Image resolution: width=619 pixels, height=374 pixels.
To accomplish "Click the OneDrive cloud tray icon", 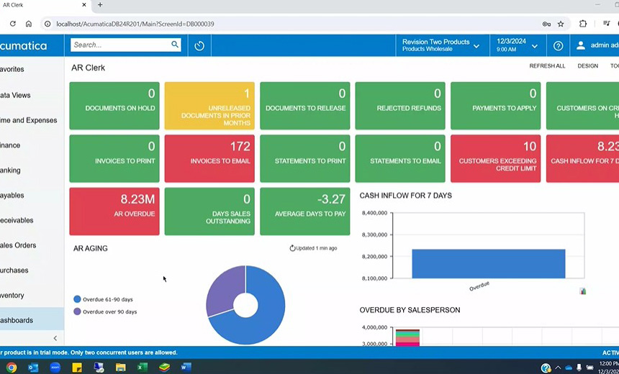I will (569, 368).
